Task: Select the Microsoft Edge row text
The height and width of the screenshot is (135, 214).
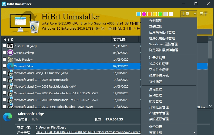Action: (x=24, y=66)
